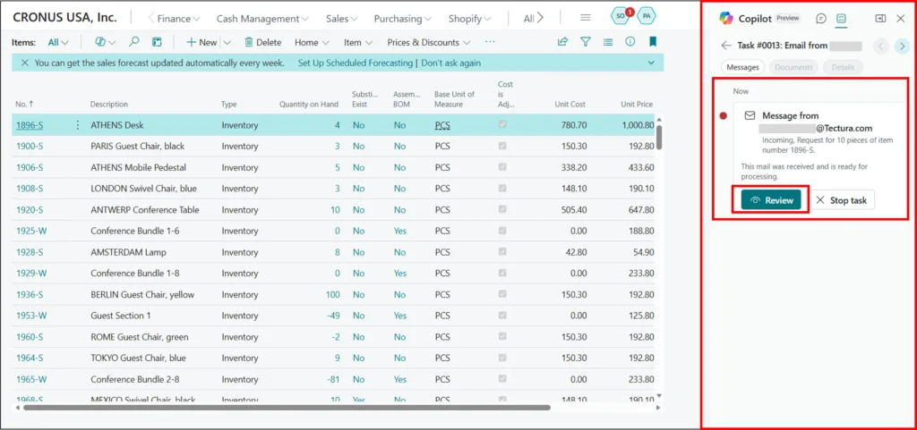Open the Copilot tasks list icon
This screenshot has width=917, height=430.
point(842,19)
